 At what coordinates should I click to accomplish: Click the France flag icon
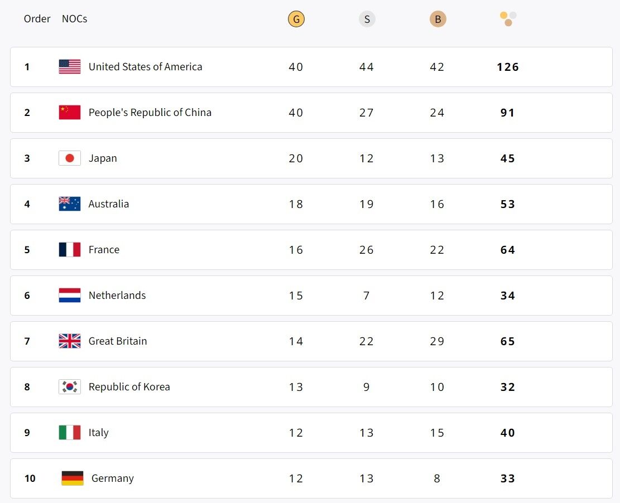pyautogui.click(x=70, y=250)
